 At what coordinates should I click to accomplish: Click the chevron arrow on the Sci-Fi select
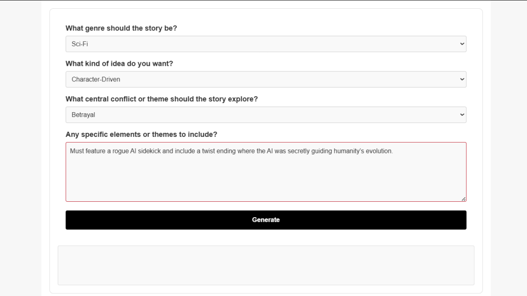point(462,44)
